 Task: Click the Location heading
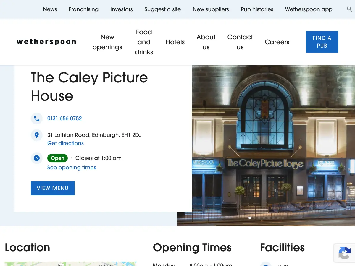28,248
